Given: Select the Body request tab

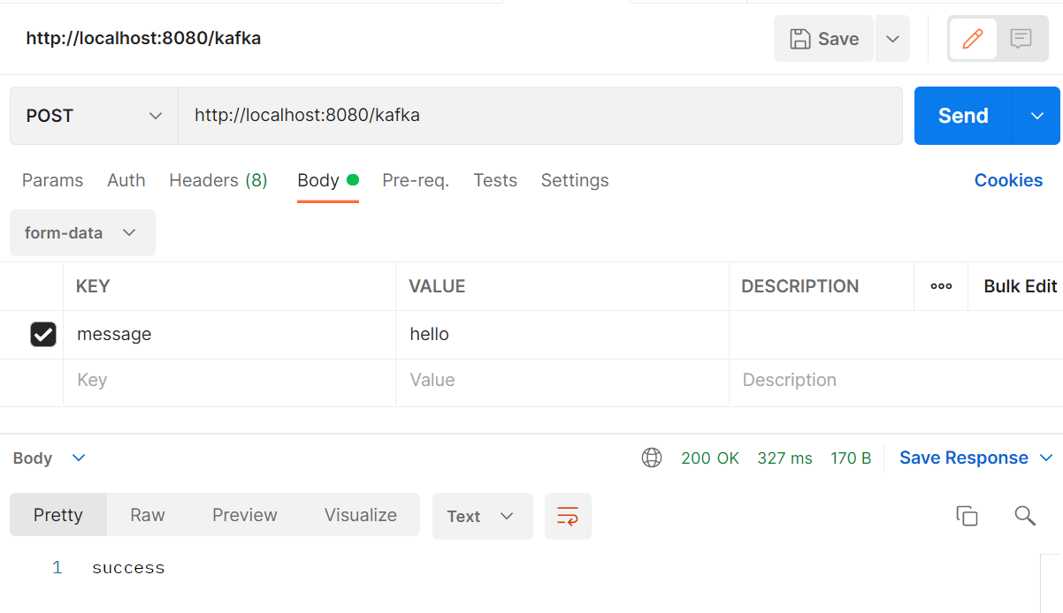Looking at the screenshot, I should click(x=328, y=180).
